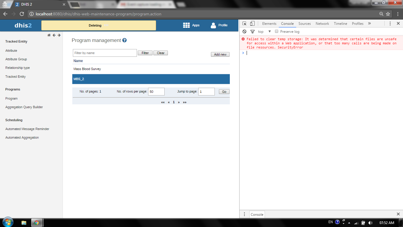Click the home icon above the sidebar menu

(49, 35)
